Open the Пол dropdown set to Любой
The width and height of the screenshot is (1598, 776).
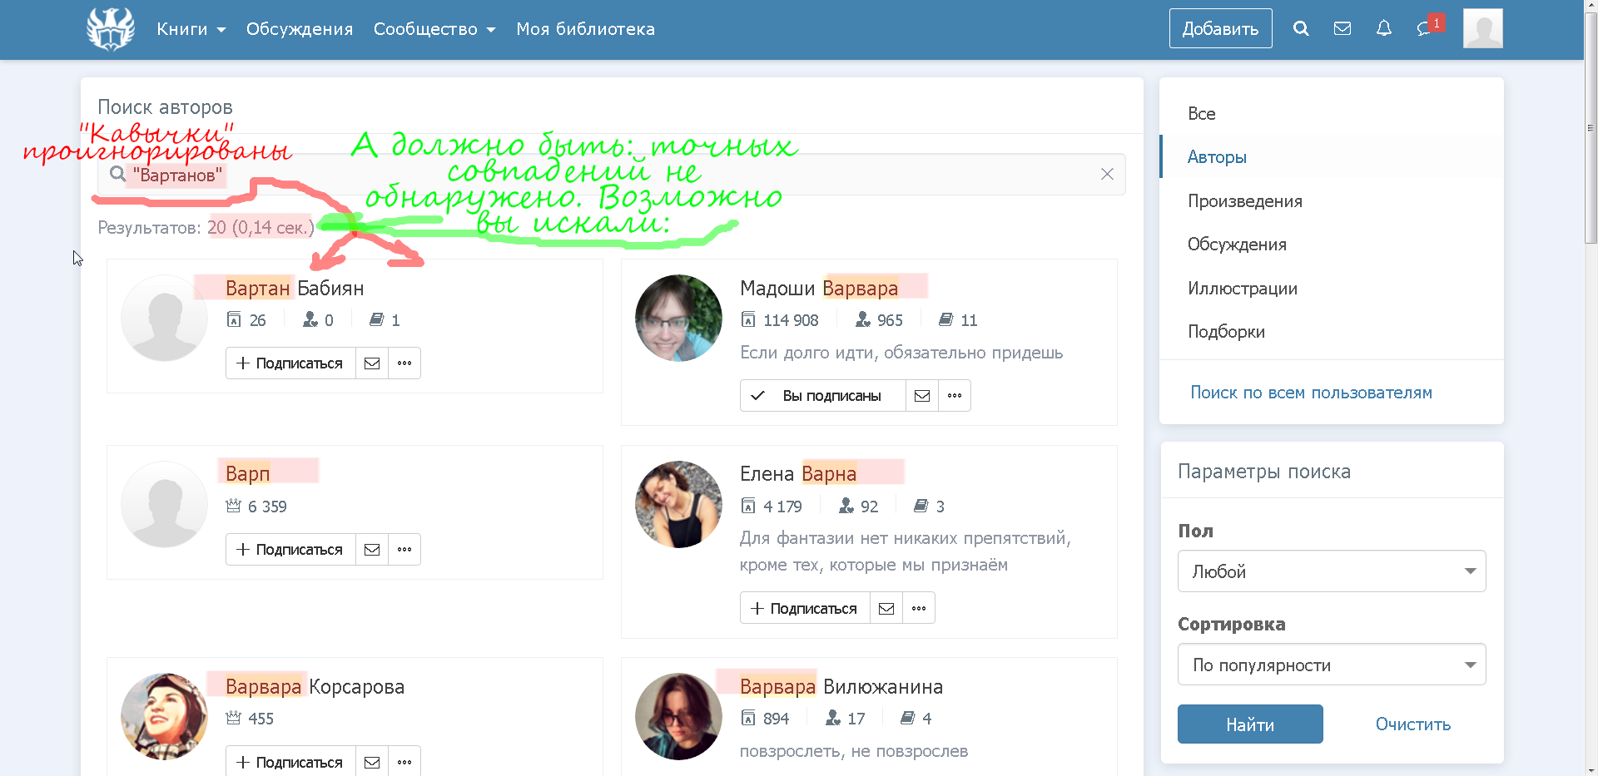[x=1331, y=571]
